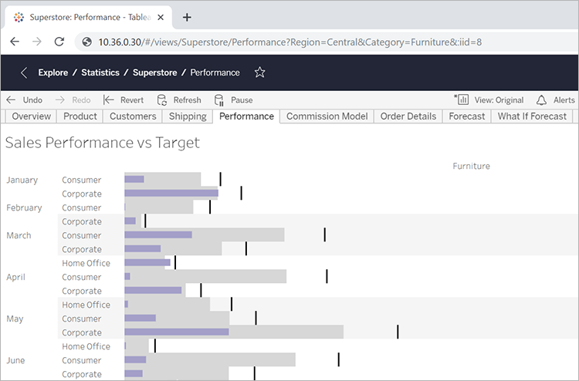The width and height of the screenshot is (579, 381).
Task: Select the Performance sheet tab
Action: point(247,116)
